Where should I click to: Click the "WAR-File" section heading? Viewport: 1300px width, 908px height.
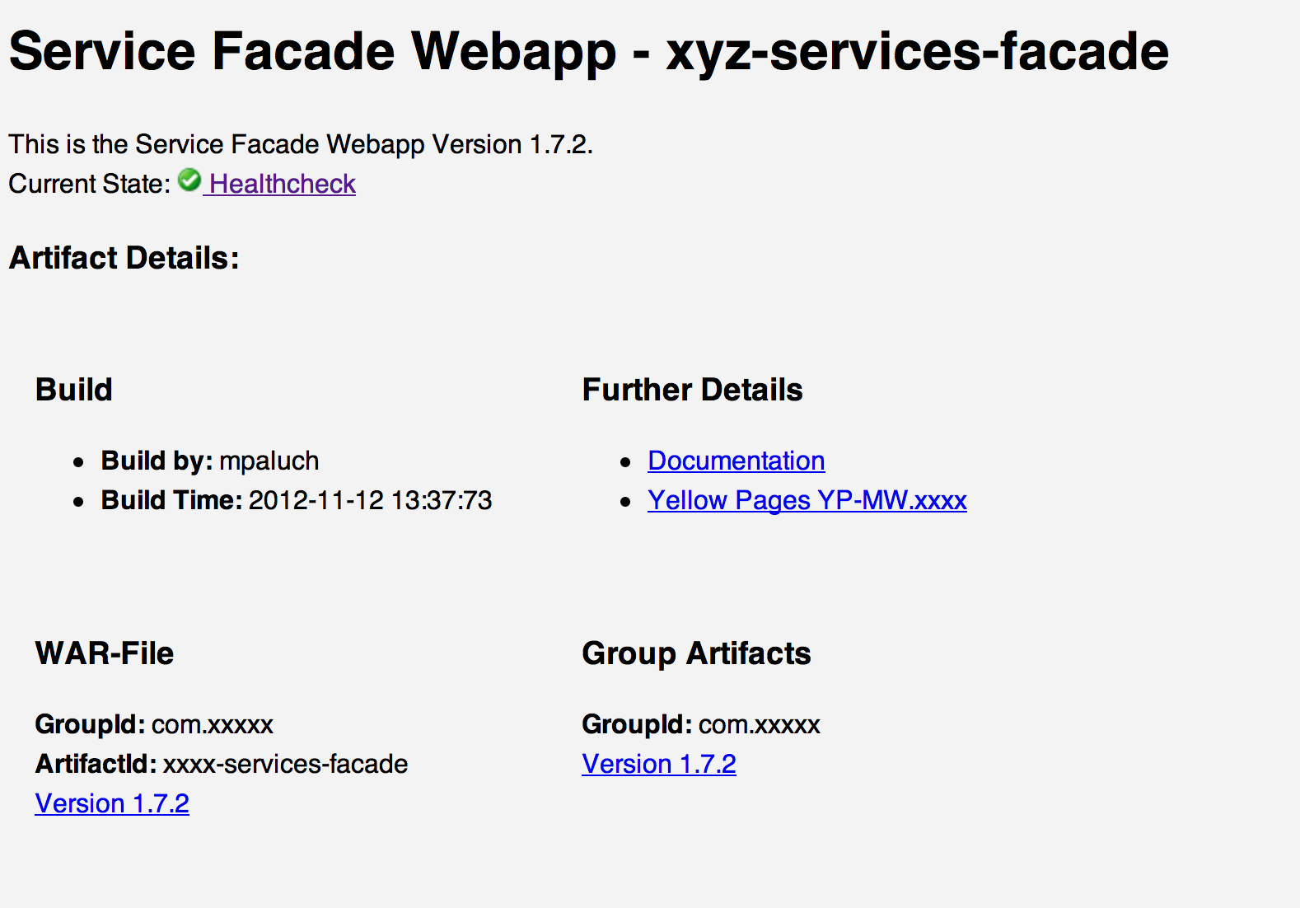coord(105,653)
